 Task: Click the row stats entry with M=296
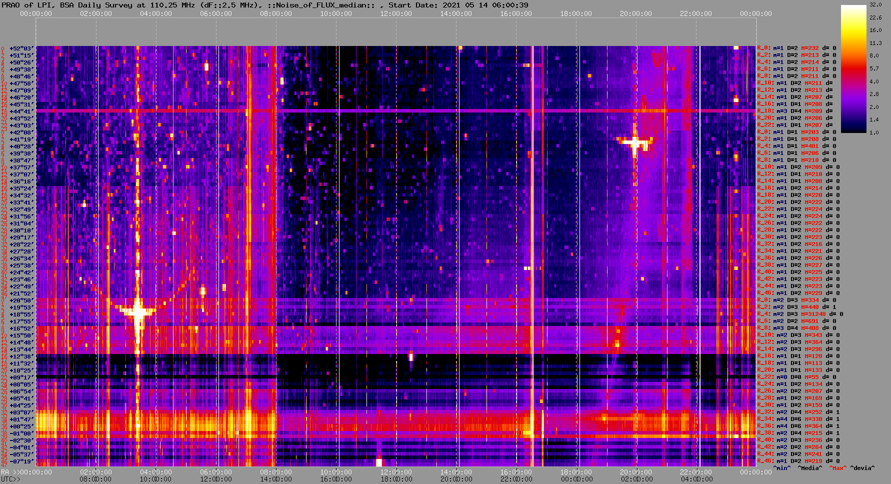coord(798,349)
